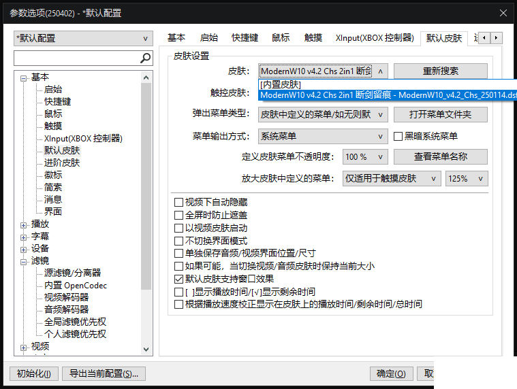Check the 黑暗系统菜单 option
Image resolution: width=517 pixels, height=389 pixels.
point(398,137)
